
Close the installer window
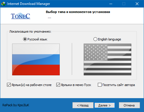click(x=137, y=4)
